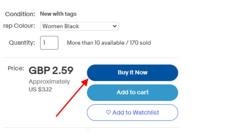The width and height of the screenshot is (233, 136).
Task: Click the GBP 2.59 price
Action: (x=51, y=71)
